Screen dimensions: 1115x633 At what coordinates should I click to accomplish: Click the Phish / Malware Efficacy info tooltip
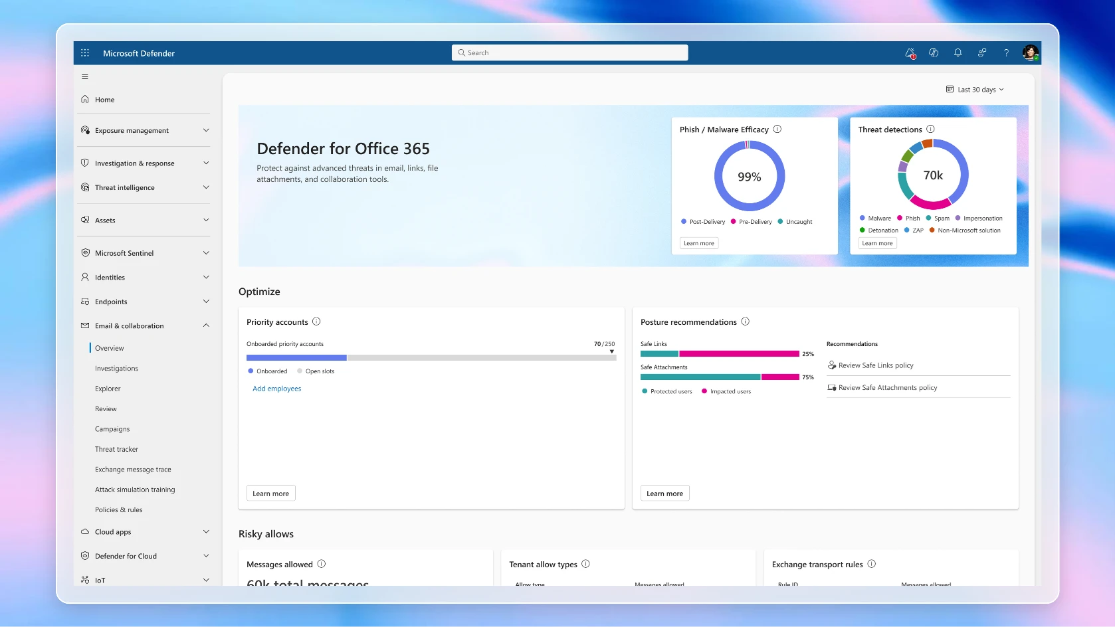tap(777, 129)
